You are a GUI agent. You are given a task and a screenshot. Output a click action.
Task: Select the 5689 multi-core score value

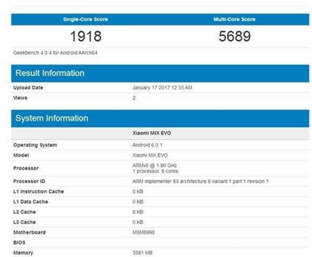pyautogui.click(x=235, y=36)
